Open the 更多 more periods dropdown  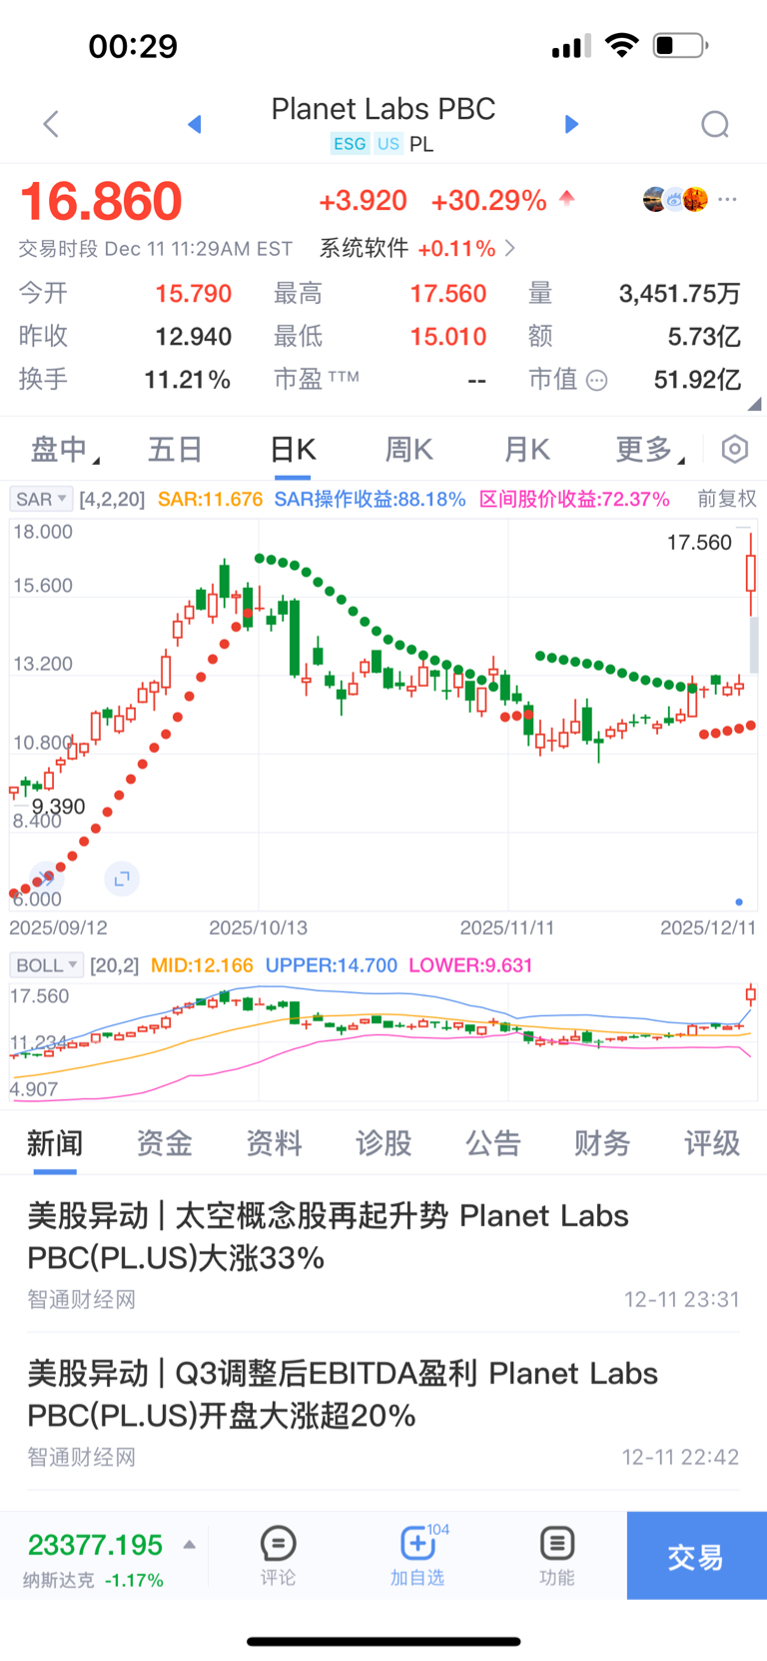(x=650, y=450)
